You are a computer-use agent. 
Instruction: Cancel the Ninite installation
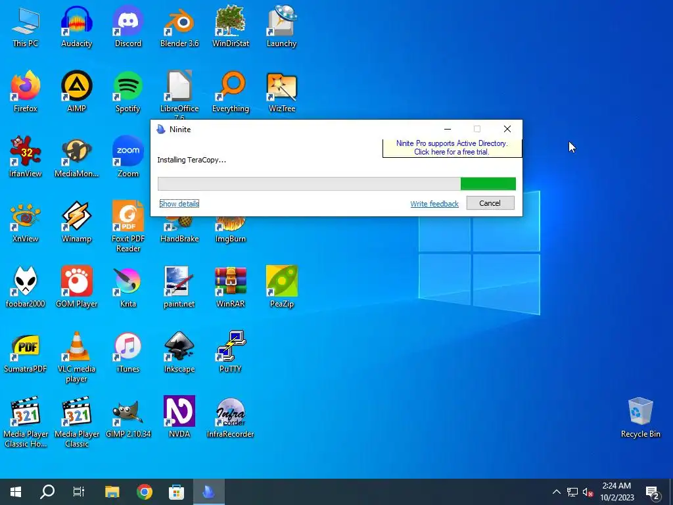[490, 203]
